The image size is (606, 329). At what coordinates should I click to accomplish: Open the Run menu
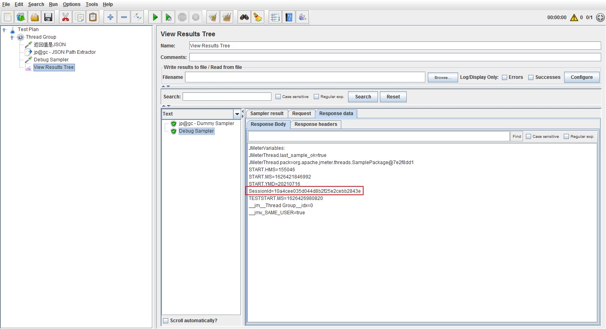pyautogui.click(x=53, y=4)
